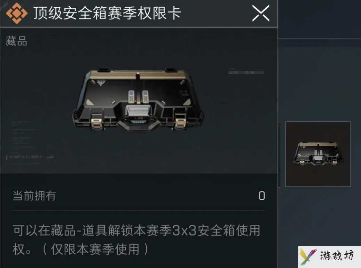Select the safe box thumbnail on right
The image size is (361, 268).
(318, 154)
